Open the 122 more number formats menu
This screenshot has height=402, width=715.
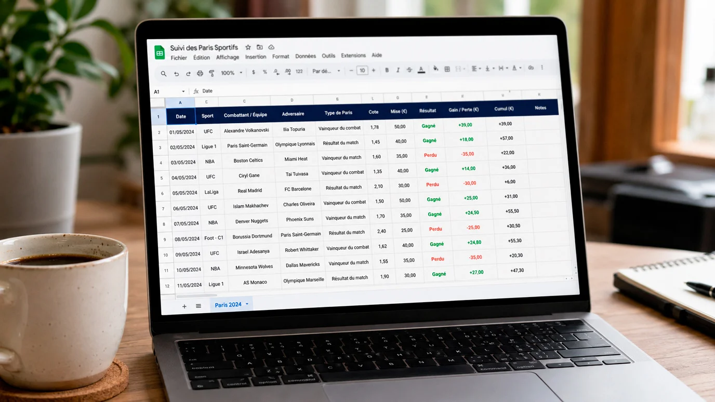click(x=299, y=71)
